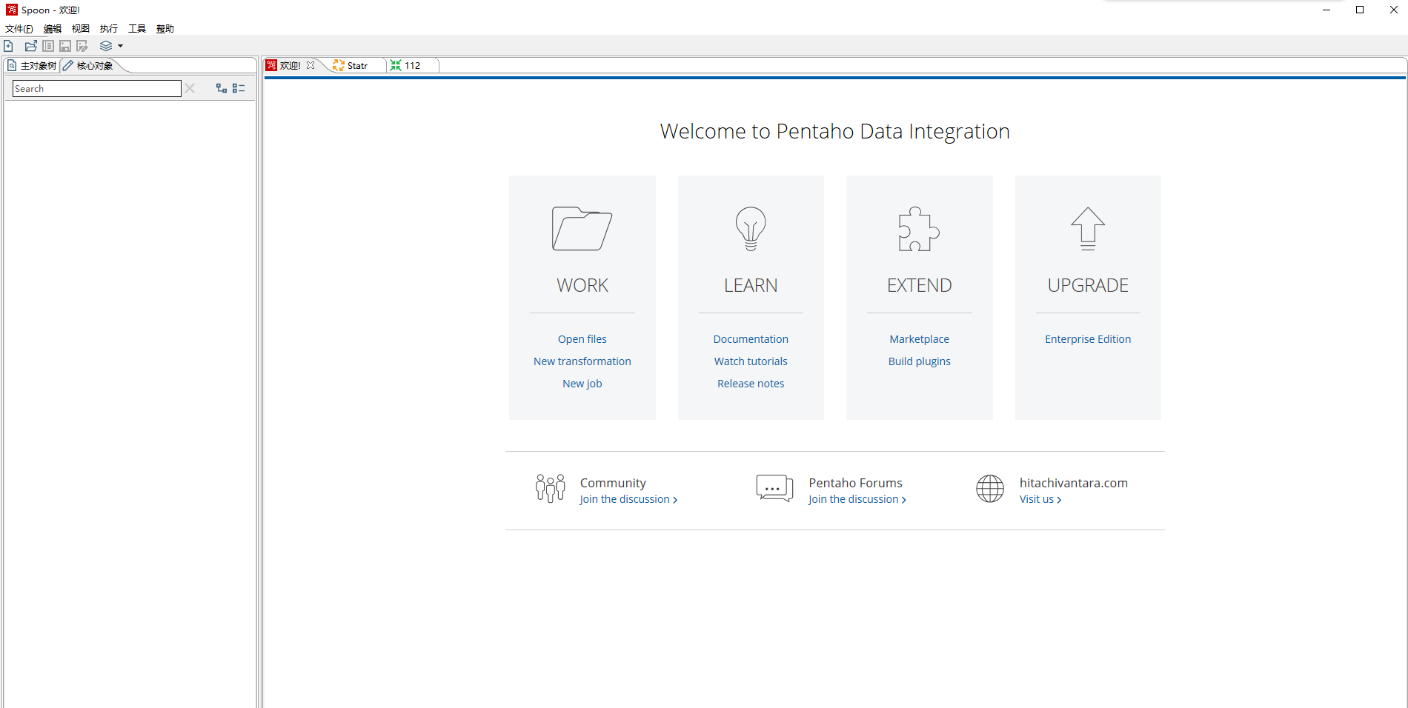Open the 执行 menu
This screenshot has height=708, width=1408.
pyautogui.click(x=109, y=29)
